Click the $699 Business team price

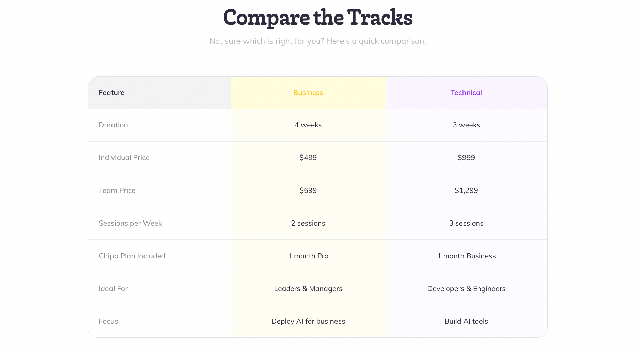click(x=308, y=190)
